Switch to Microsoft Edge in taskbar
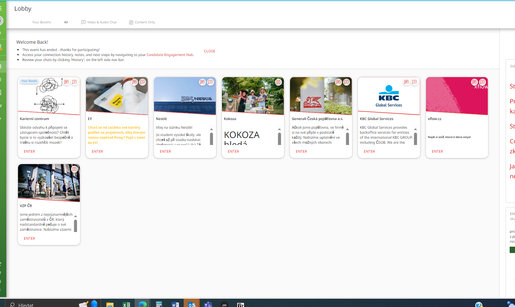Viewport: 515px width, 307px height. [142, 304]
